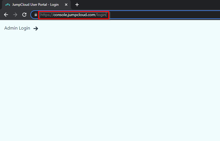Click the browser forward arrow

click(15, 15)
